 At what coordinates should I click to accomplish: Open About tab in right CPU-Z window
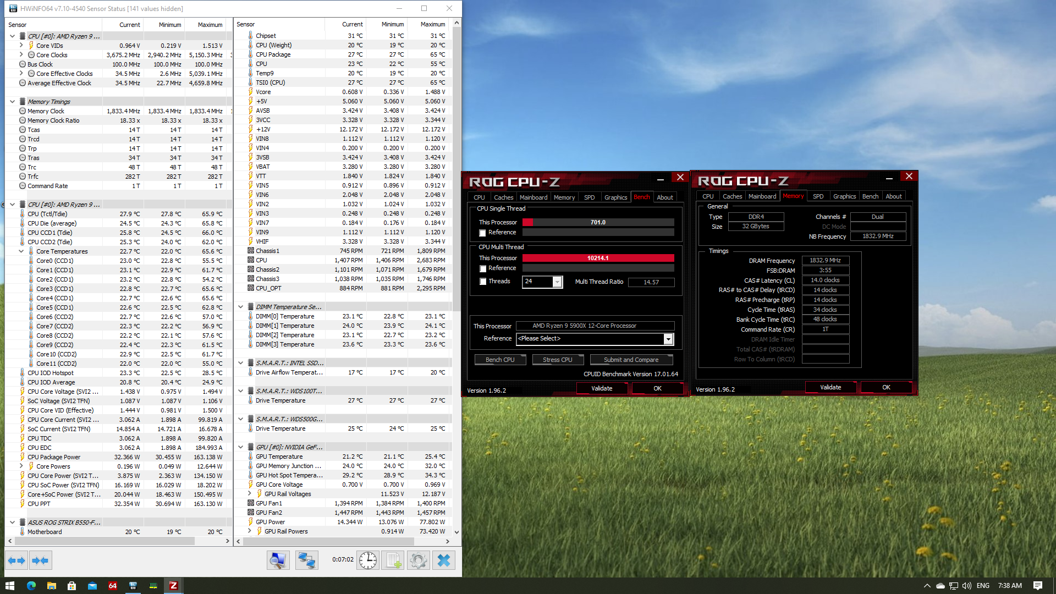[893, 196]
